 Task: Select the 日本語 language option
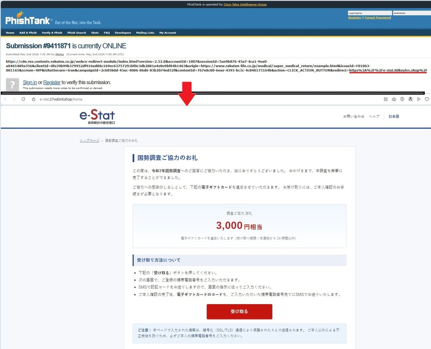[x=394, y=117]
